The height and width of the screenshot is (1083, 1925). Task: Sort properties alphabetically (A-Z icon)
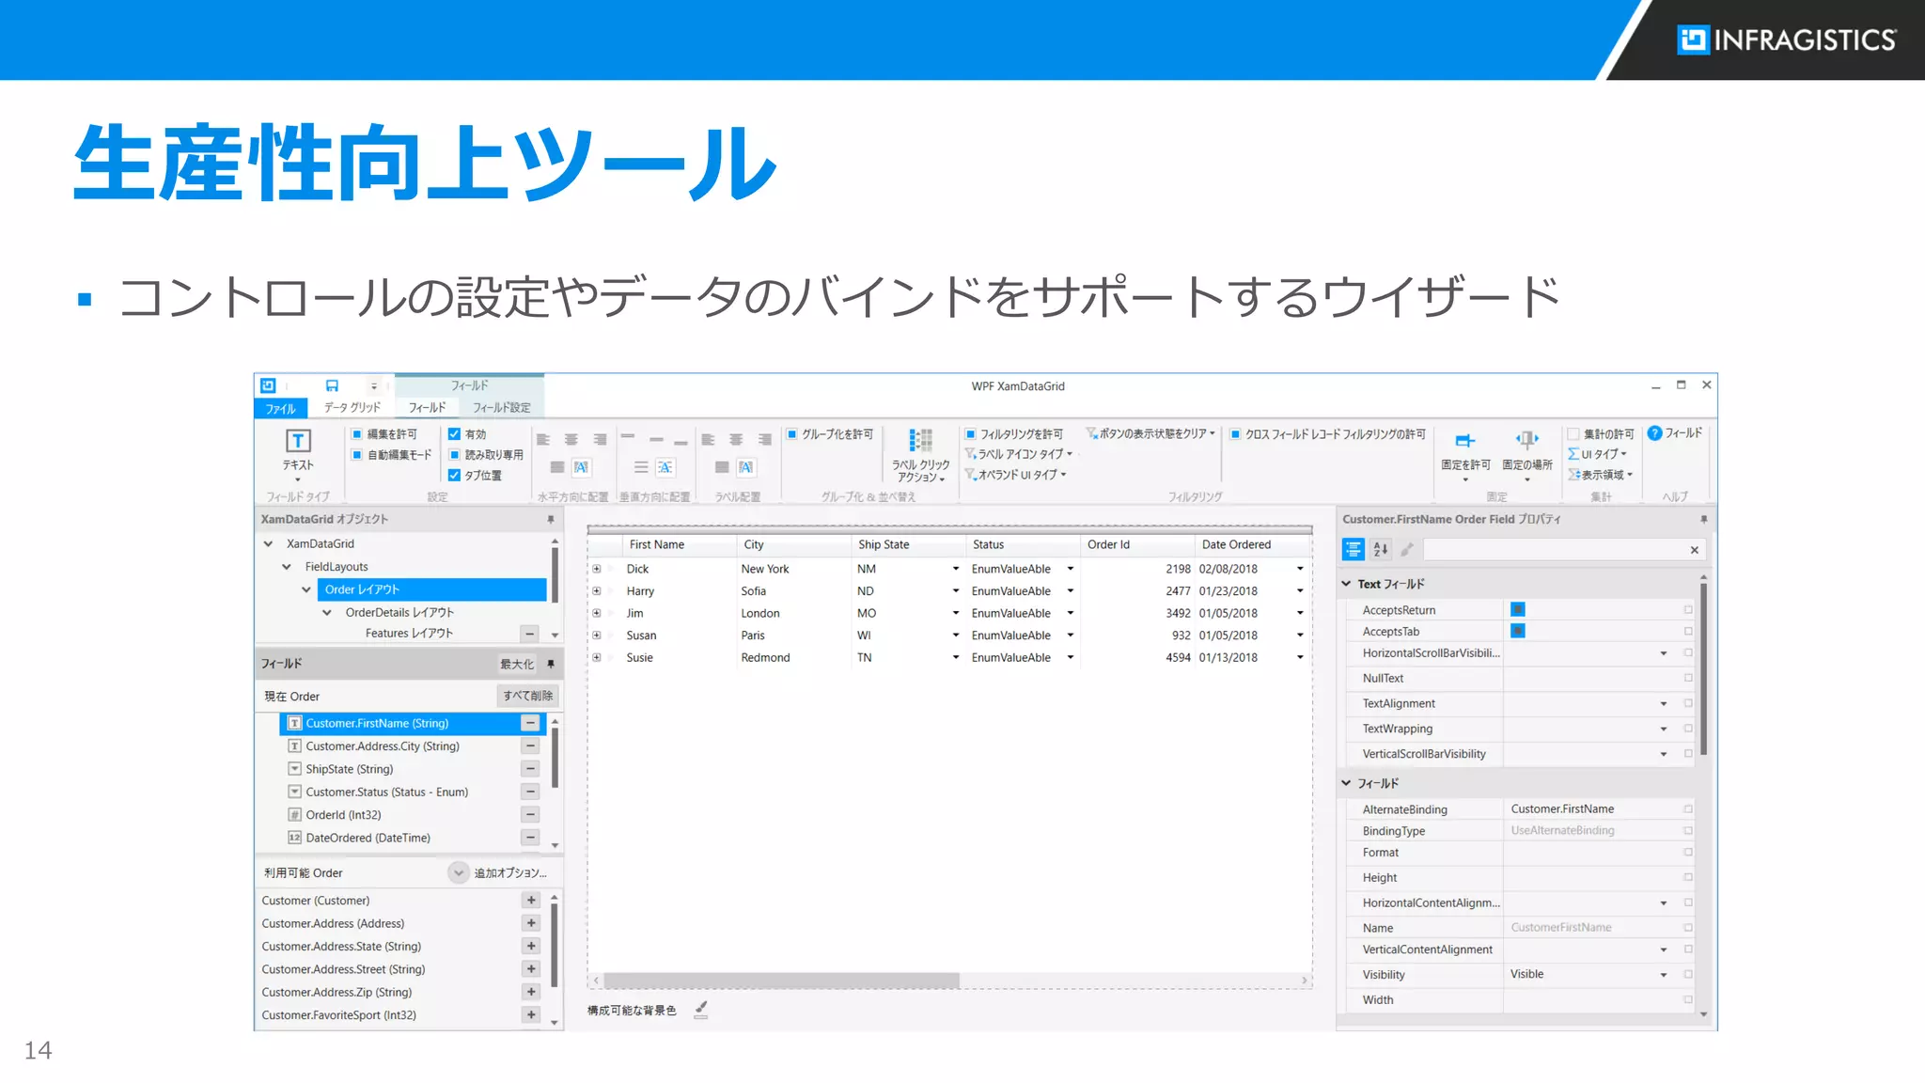coord(1381,550)
